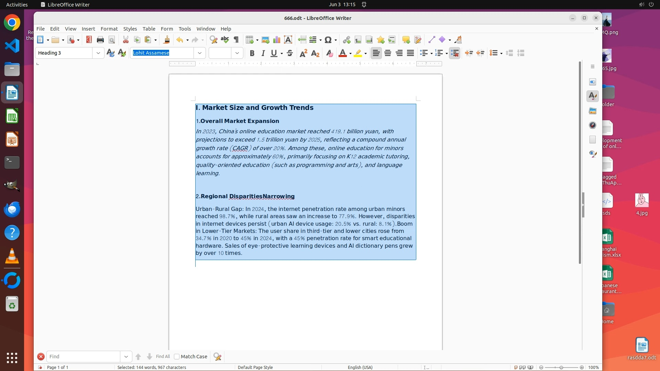This screenshot has height=371, width=660.
Task: Toggle Bold formatting
Action: 252,53
